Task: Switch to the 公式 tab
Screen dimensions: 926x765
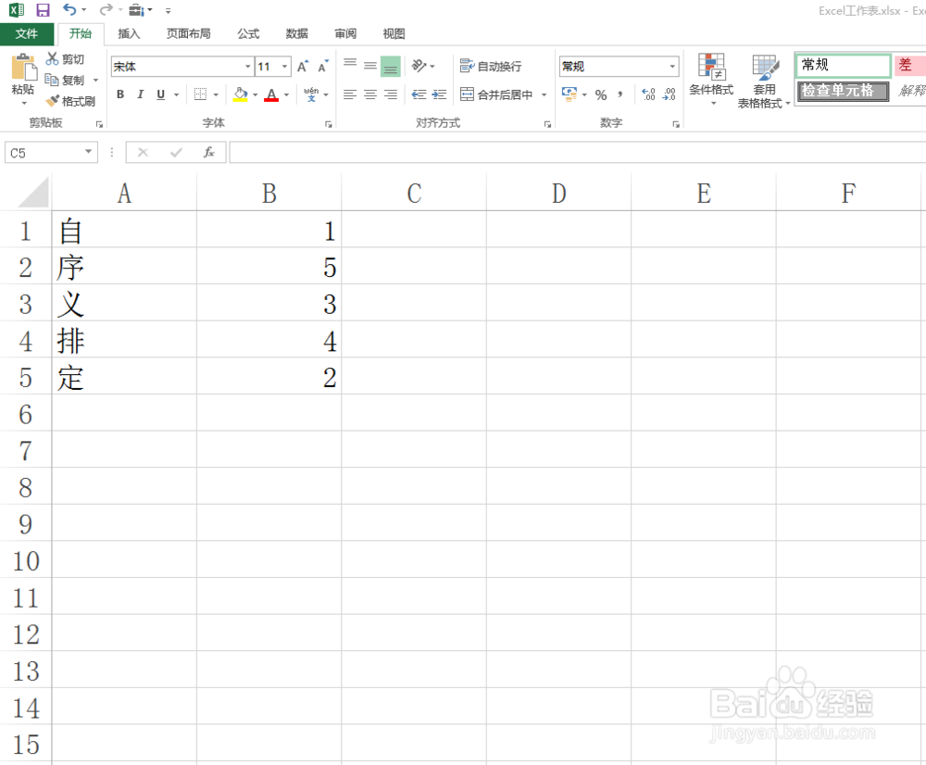Action: point(248,33)
